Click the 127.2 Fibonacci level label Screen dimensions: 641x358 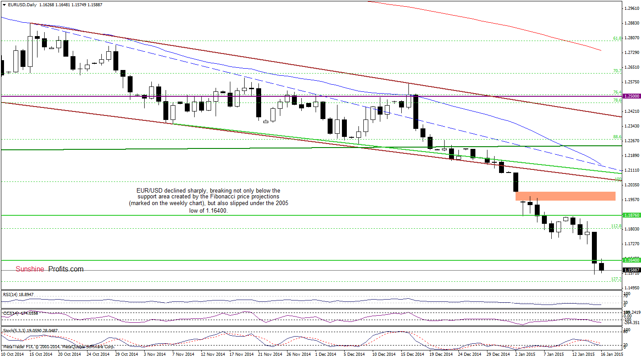coord(616,279)
